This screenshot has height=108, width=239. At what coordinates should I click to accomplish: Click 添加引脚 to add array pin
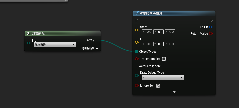coord(97,48)
